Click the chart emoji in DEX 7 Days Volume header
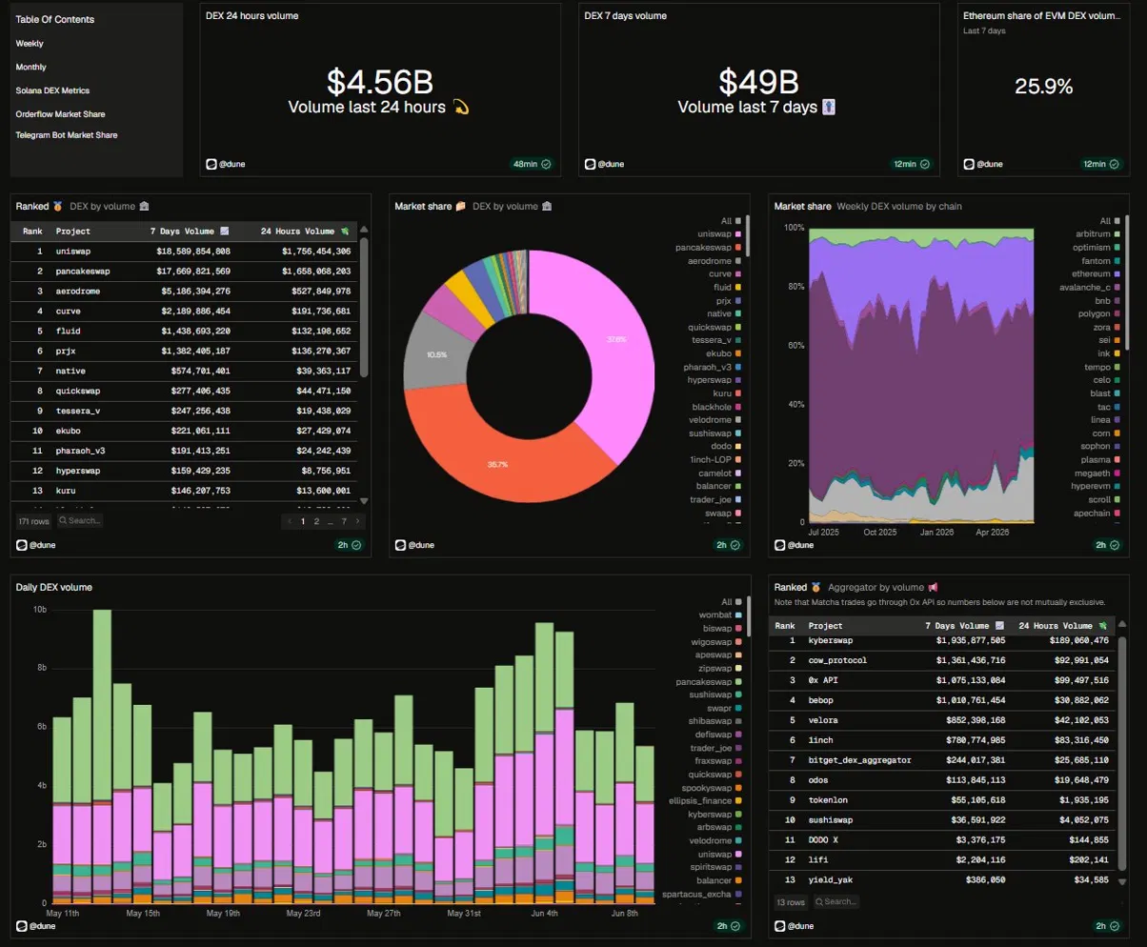The width and height of the screenshot is (1147, 947). (225, 231)
